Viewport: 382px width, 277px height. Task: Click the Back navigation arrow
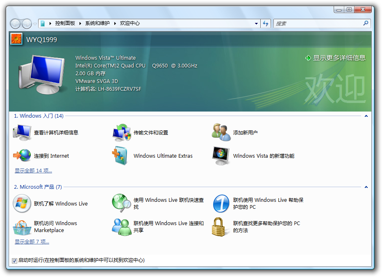click(15, 24)
